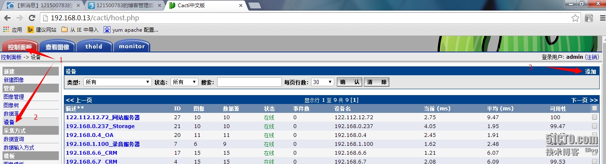Screen dimensions: 606x164
Task: Open the 查看图像 tab
Action: (x=57, y=46)
